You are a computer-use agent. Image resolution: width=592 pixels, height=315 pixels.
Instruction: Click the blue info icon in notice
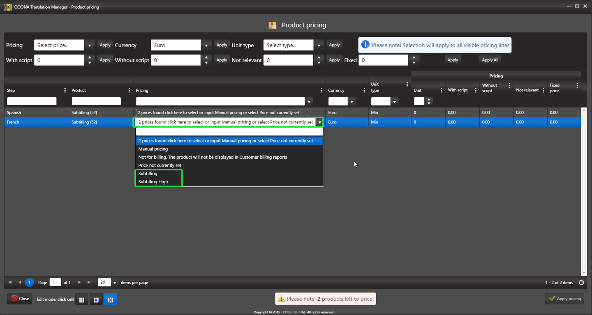click(365, 45)
